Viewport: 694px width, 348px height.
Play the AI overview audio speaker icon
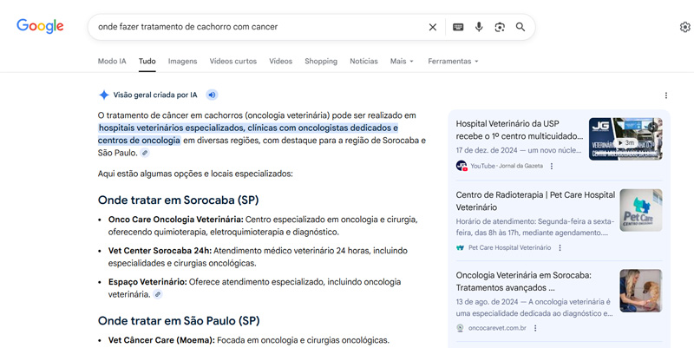212,95
